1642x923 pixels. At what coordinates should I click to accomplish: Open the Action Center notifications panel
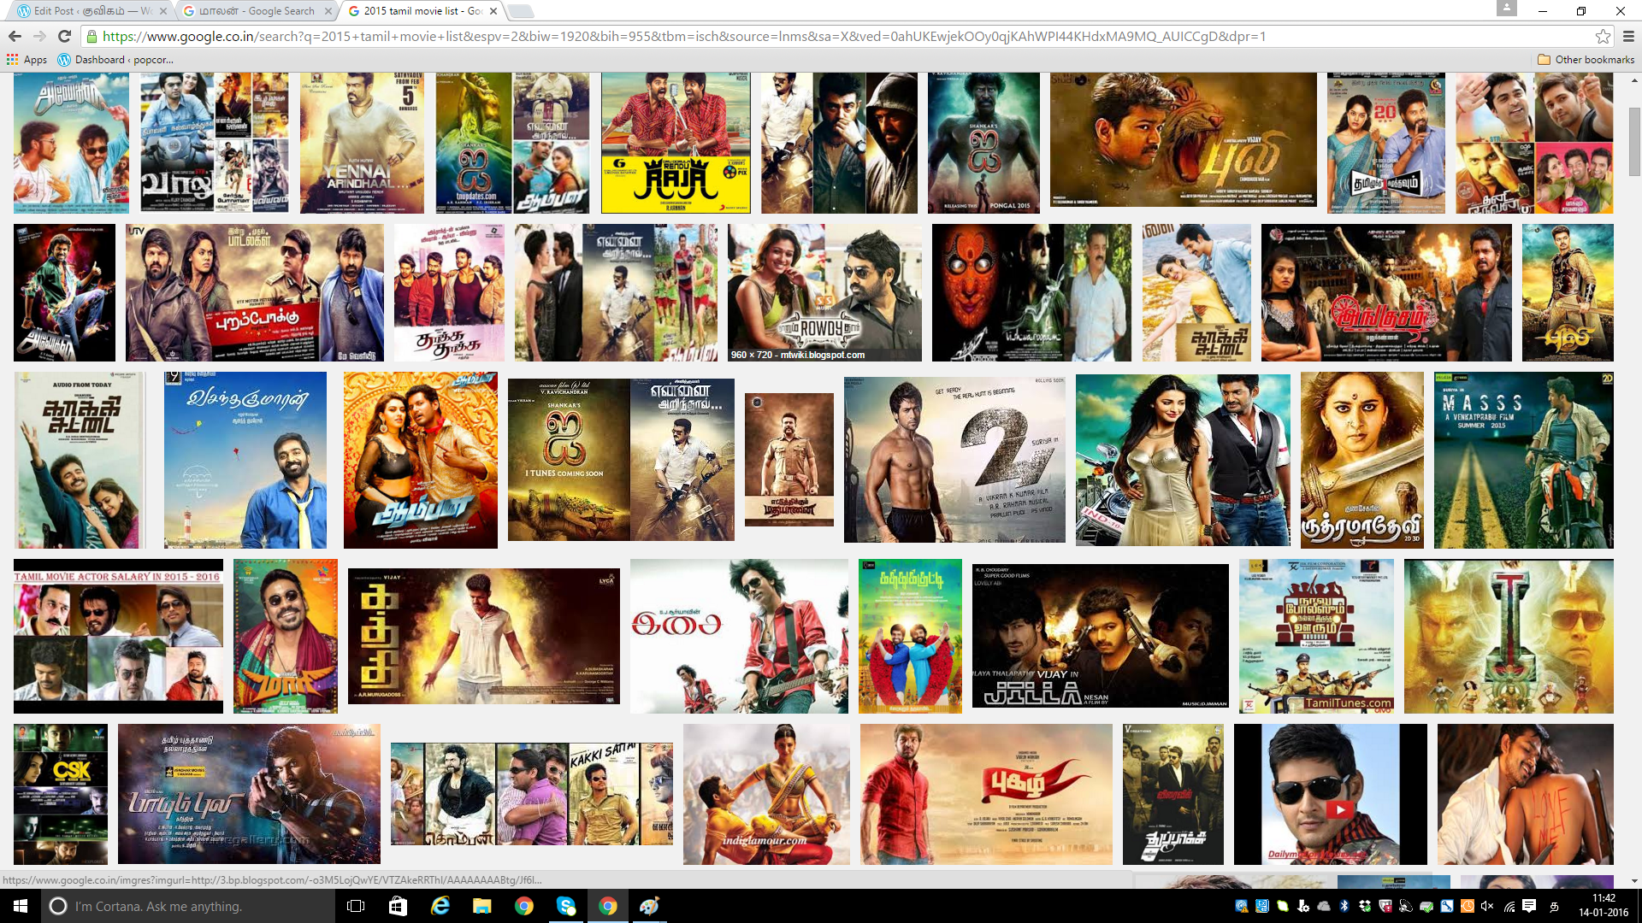tap(1529, 906)
